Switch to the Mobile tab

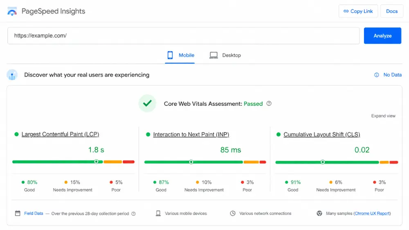pyautogui.click(x=180, y=55)
